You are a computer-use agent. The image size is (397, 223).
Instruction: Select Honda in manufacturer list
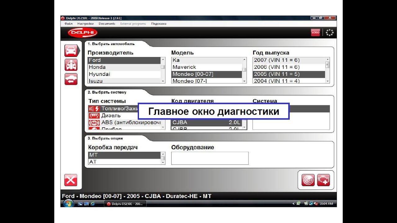click(124, 67)
